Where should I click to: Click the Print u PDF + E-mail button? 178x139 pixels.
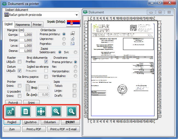63,129
